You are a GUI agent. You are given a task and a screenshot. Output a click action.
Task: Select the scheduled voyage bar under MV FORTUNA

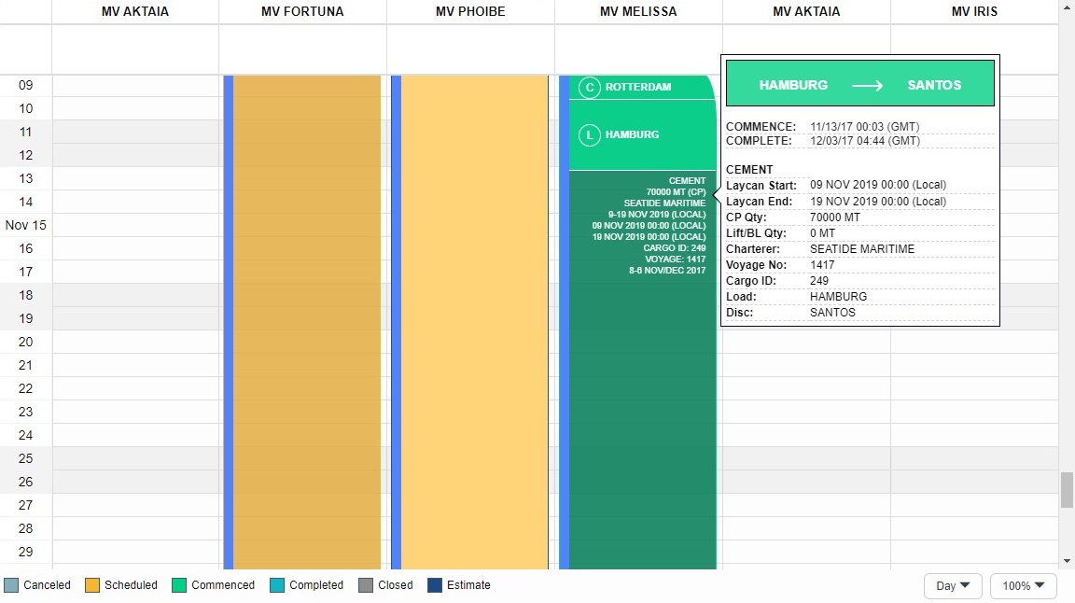[302, 327]
